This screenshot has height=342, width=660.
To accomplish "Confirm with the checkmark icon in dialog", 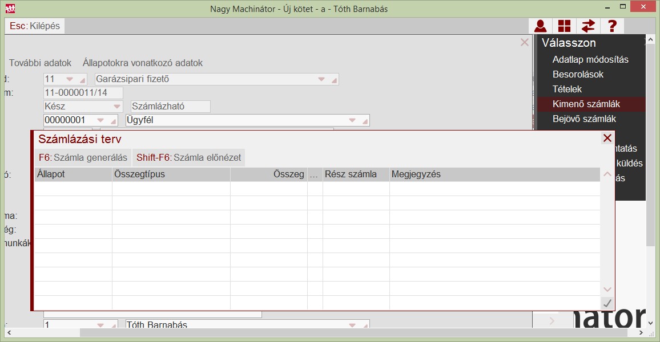I will (607, 303).
